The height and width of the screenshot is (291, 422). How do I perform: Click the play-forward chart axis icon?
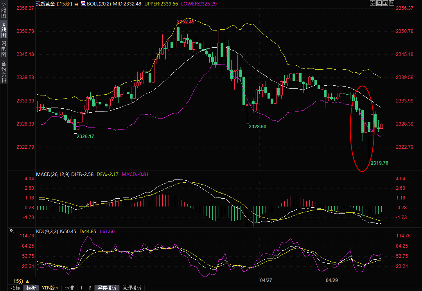click(x=385, y=3)
